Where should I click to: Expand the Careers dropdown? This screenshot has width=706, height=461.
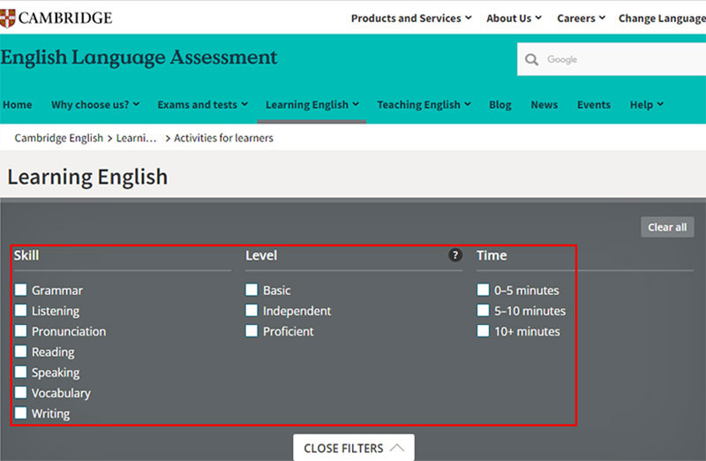point(581,19)
